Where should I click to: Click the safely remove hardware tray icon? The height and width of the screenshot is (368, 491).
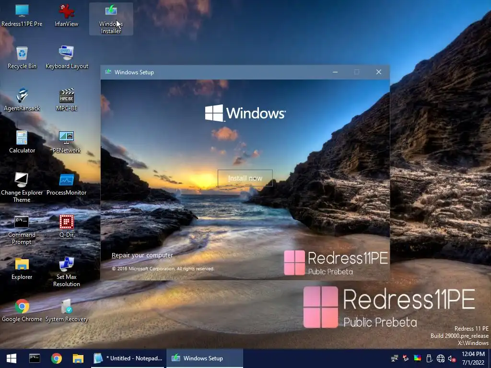(406, 358)
